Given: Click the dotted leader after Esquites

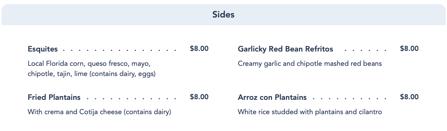Looking at the screenshot, I should tap(119, 50).
